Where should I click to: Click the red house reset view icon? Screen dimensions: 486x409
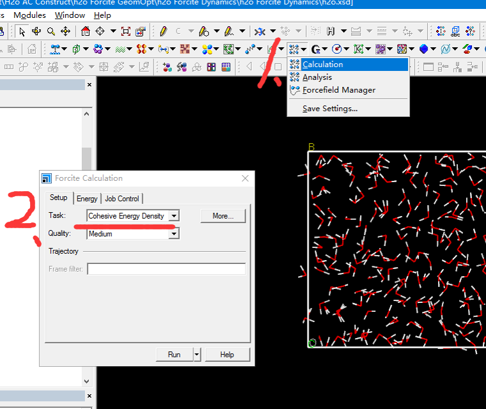85,31
